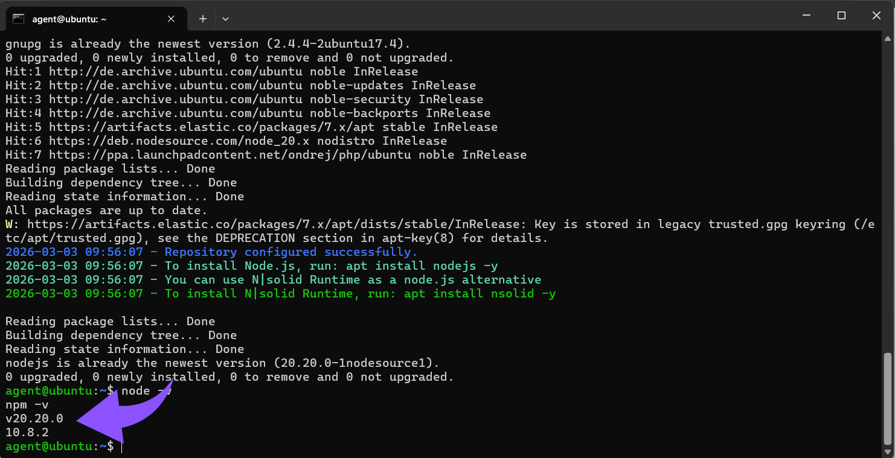Open the new tab dropdown chevron

click(x=225, y=19)
